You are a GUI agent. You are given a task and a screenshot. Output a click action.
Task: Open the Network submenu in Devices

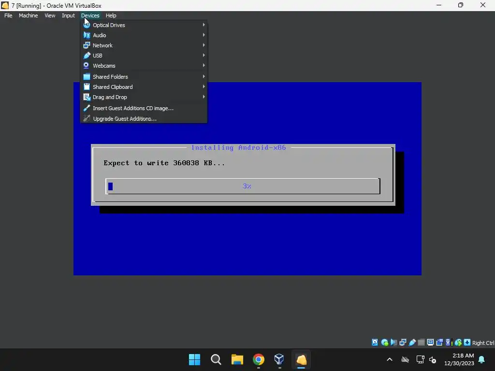144,45
